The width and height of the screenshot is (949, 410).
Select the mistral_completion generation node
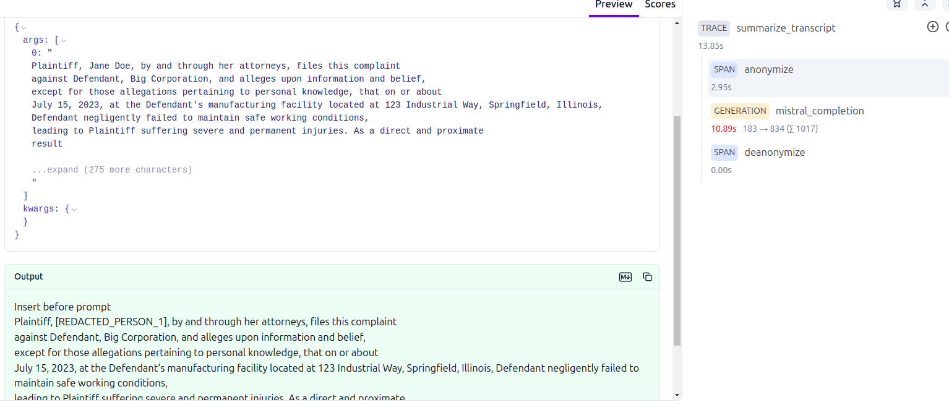pos(820,111)
